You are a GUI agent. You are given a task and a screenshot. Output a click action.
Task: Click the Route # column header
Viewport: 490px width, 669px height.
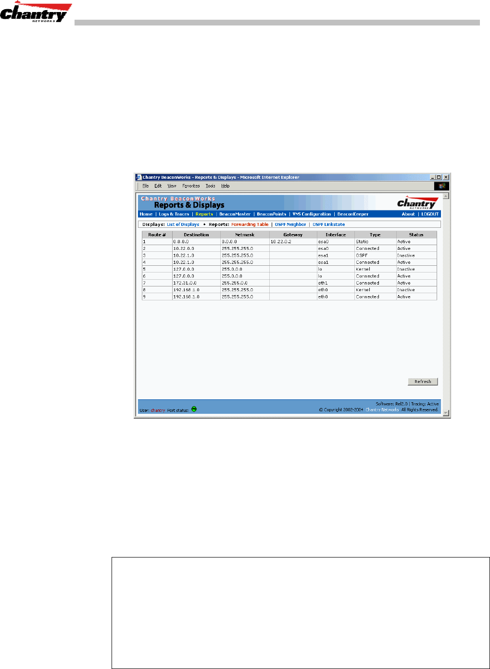pos(157,235)
